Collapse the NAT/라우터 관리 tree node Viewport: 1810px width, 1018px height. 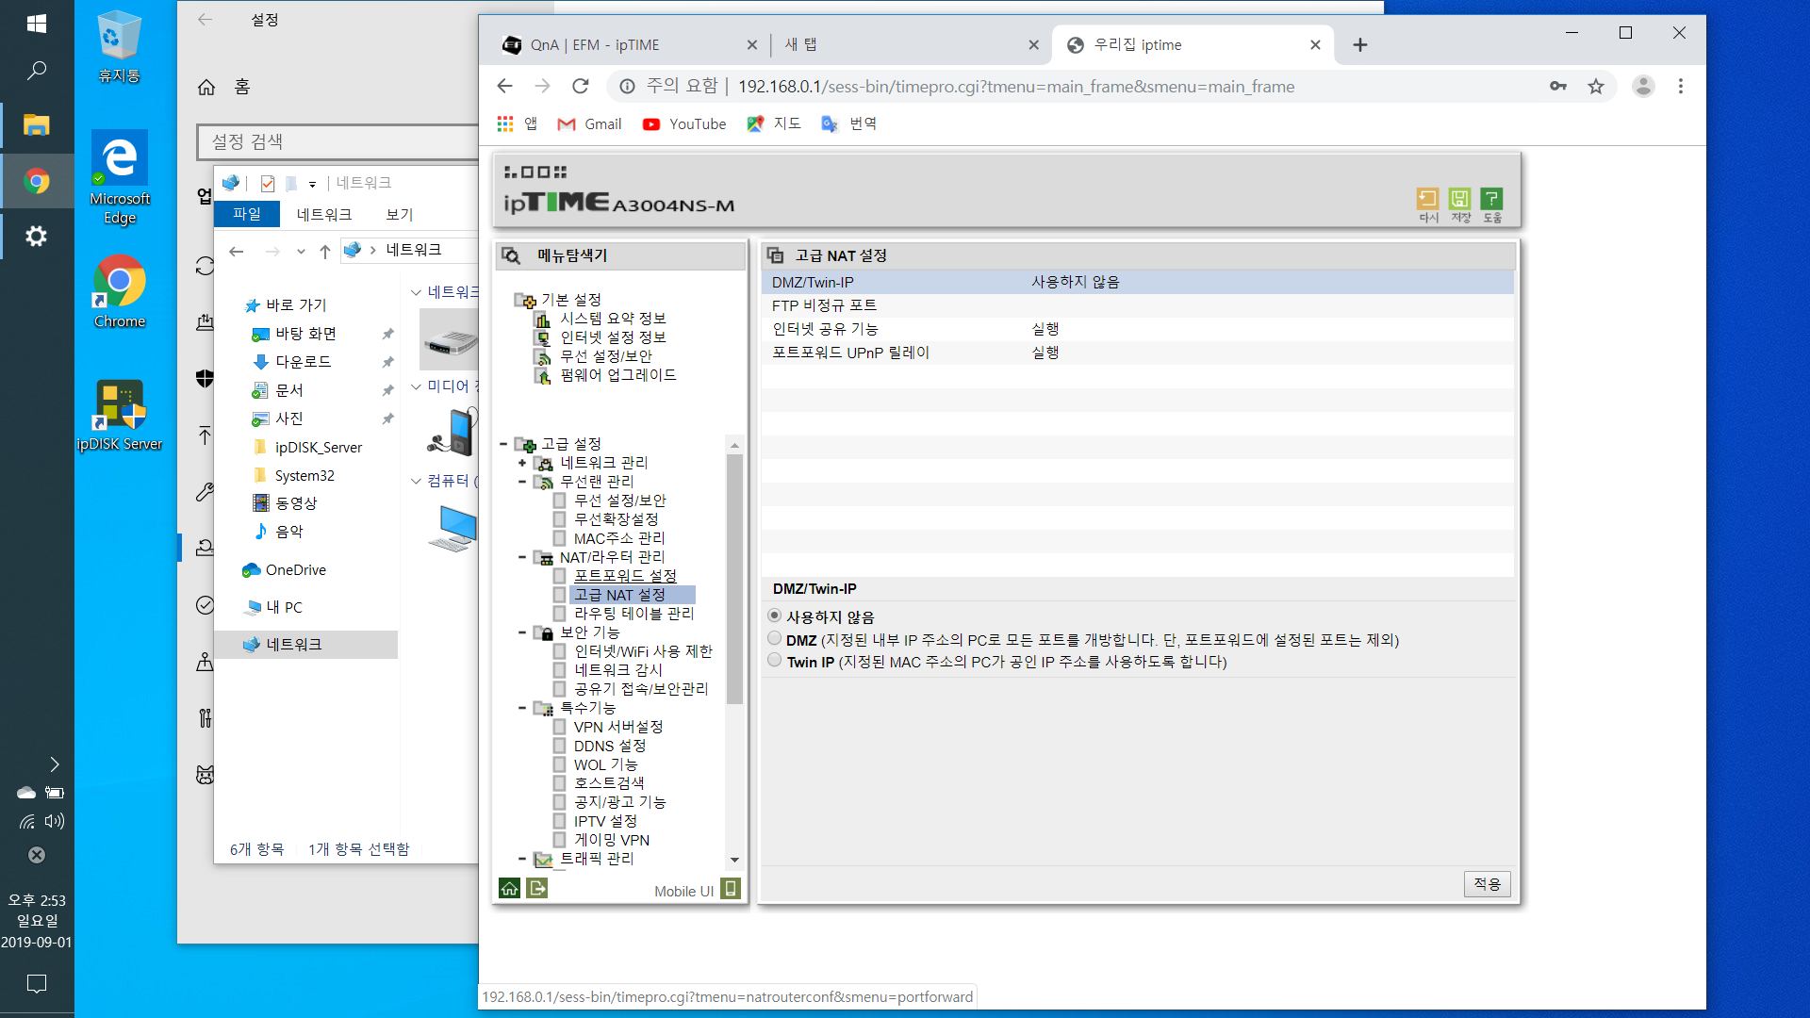pos(522,557)
